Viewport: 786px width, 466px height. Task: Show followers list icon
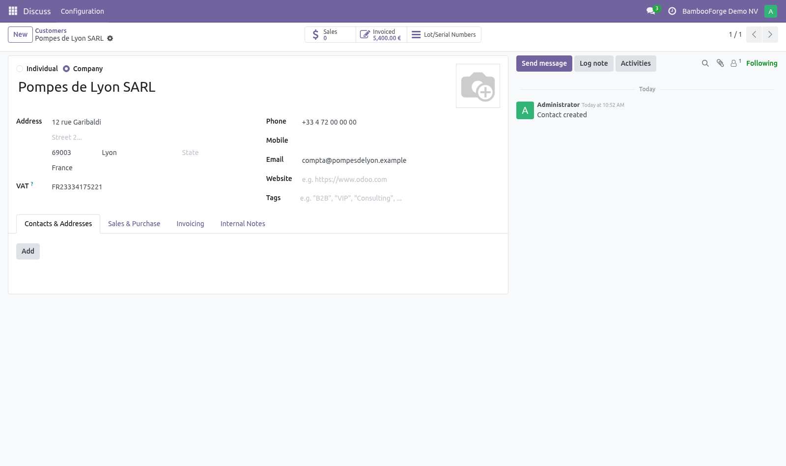[735, 63]
